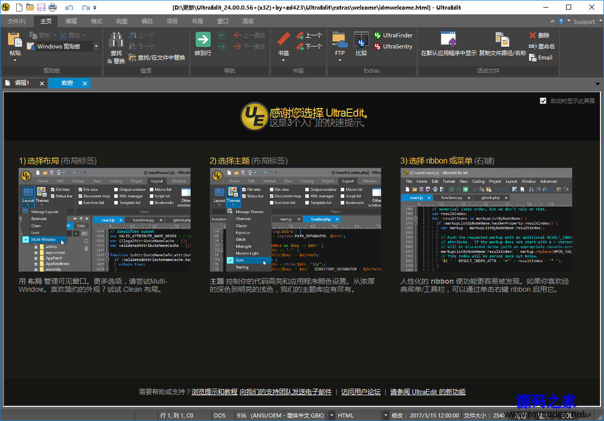Print using the printer icon in title bar
The image size is (604, 421).
pyautogui.click(x=53, y=7)
